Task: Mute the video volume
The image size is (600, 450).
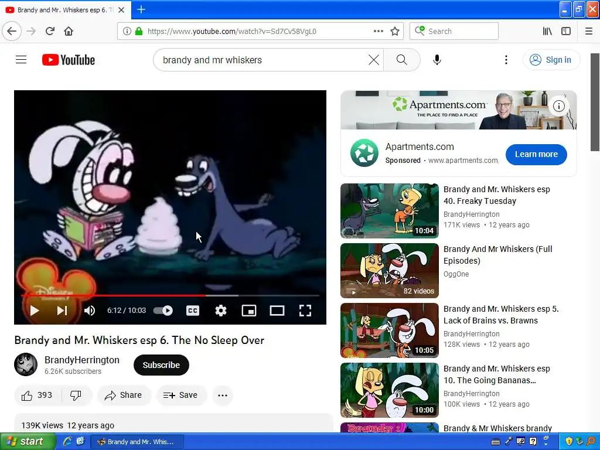Action: point(90,311)
